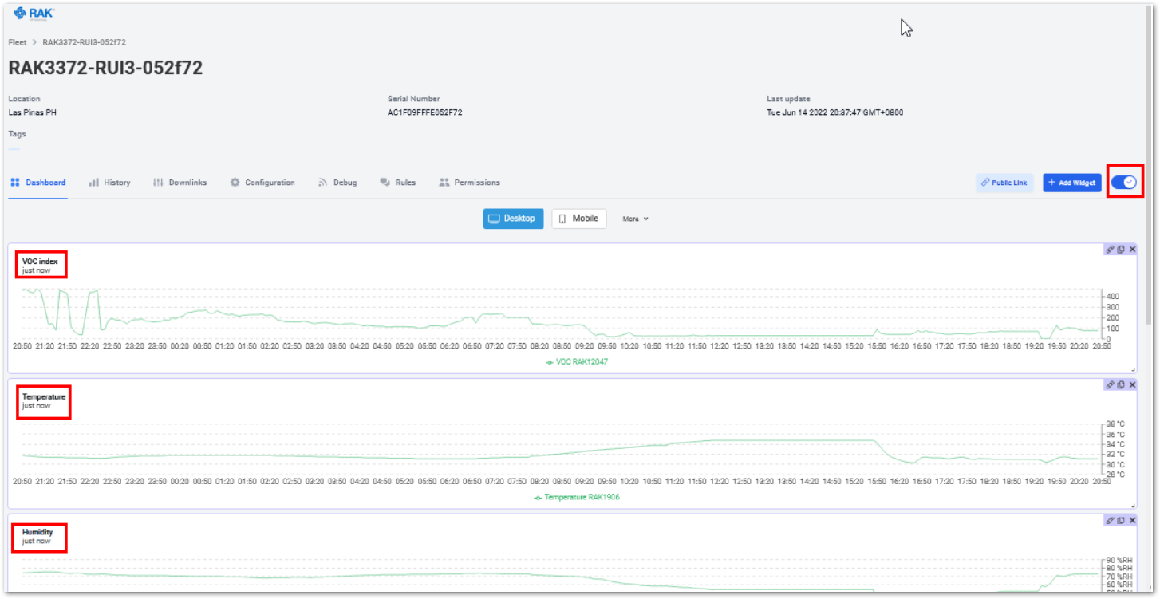Click the Serial Number label

coord(414,99)
